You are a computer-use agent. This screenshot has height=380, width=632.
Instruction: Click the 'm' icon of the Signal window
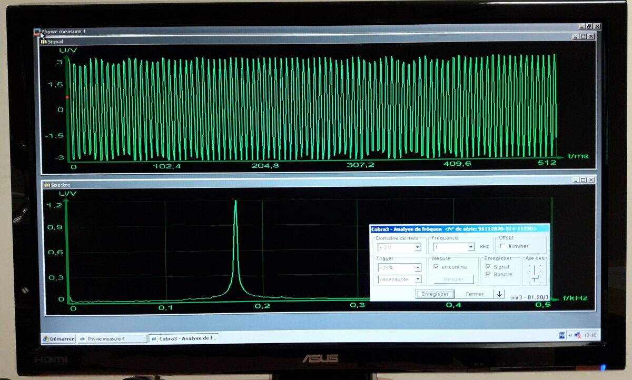click(x=44, y=42)
